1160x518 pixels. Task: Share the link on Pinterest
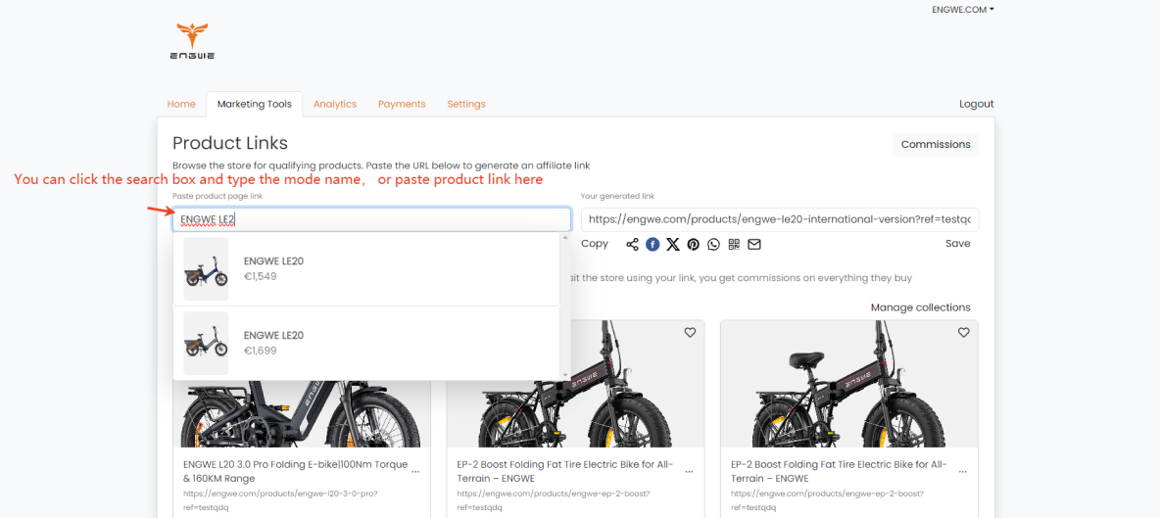pos(694,245)
